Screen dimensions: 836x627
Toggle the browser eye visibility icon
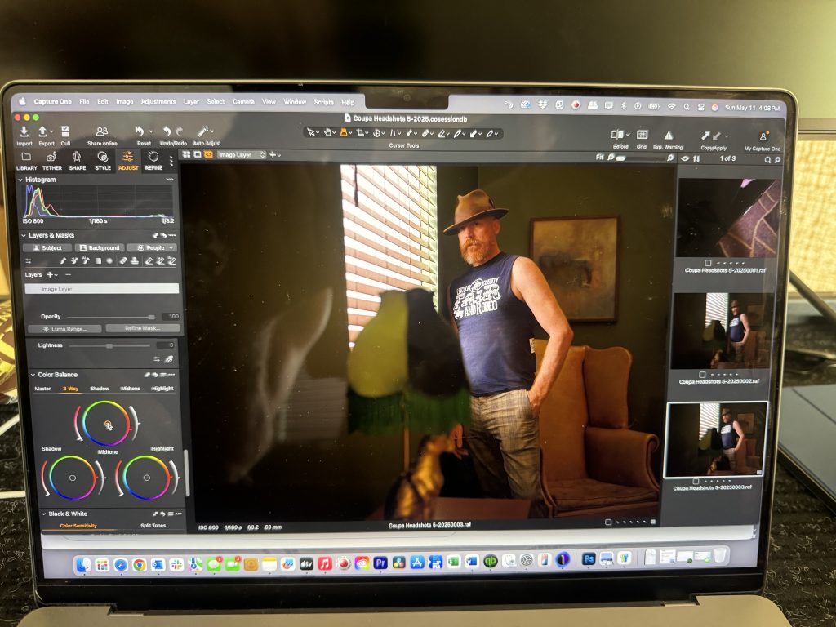tap(684, 158)
